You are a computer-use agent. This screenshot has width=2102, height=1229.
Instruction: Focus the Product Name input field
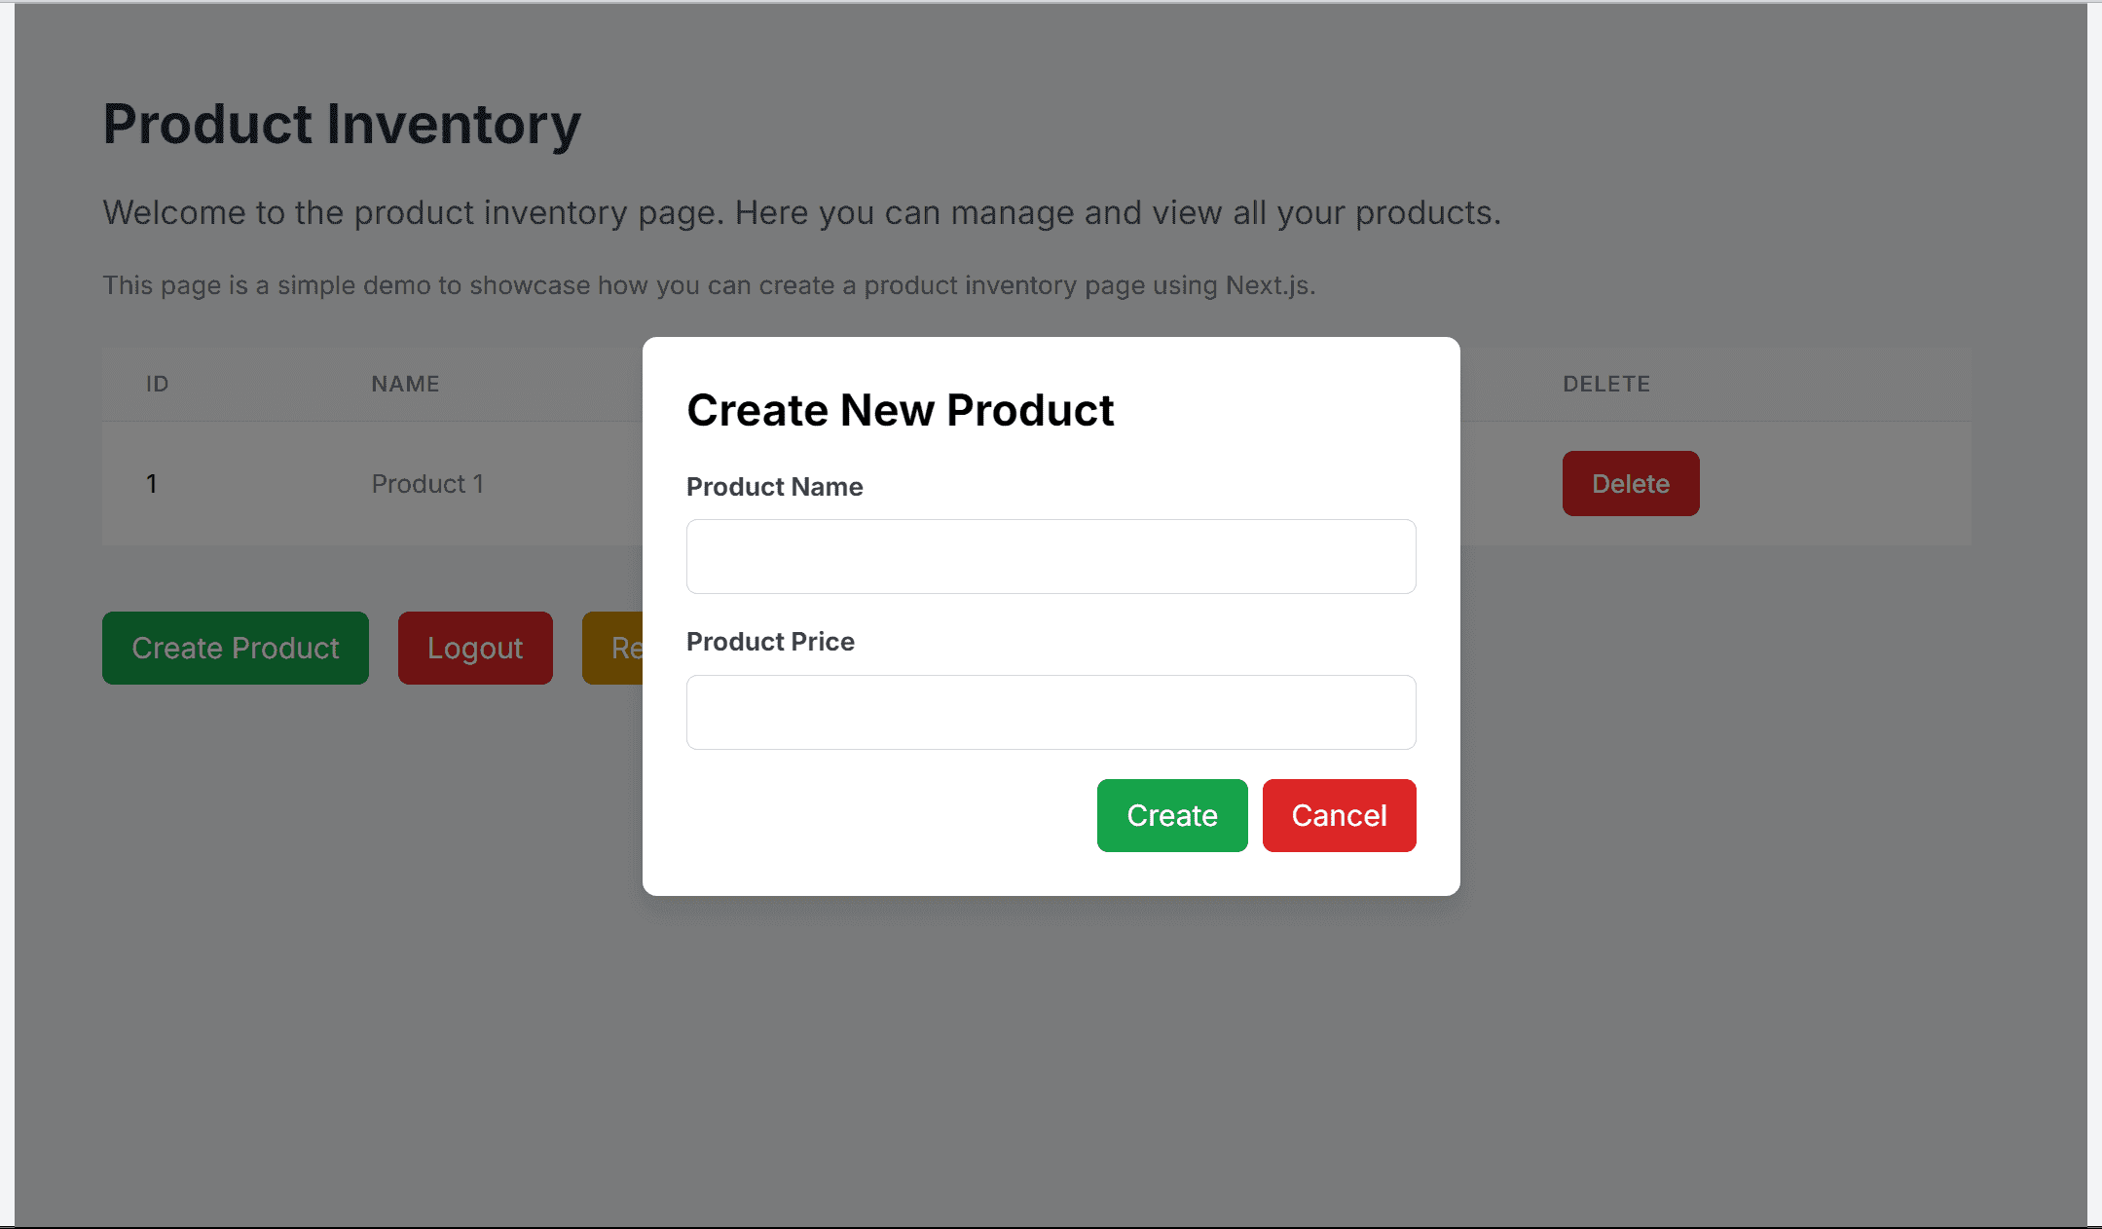pos(1051,556)
